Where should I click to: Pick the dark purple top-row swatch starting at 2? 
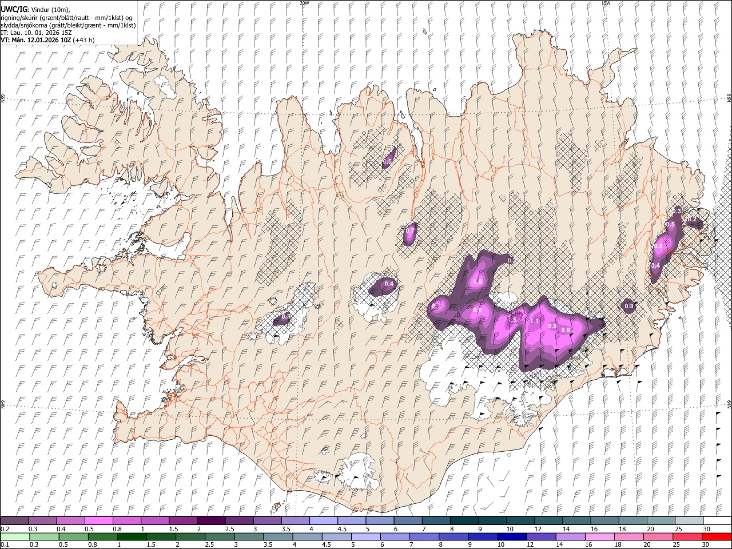pyautogui.click(x=211, y=521)
